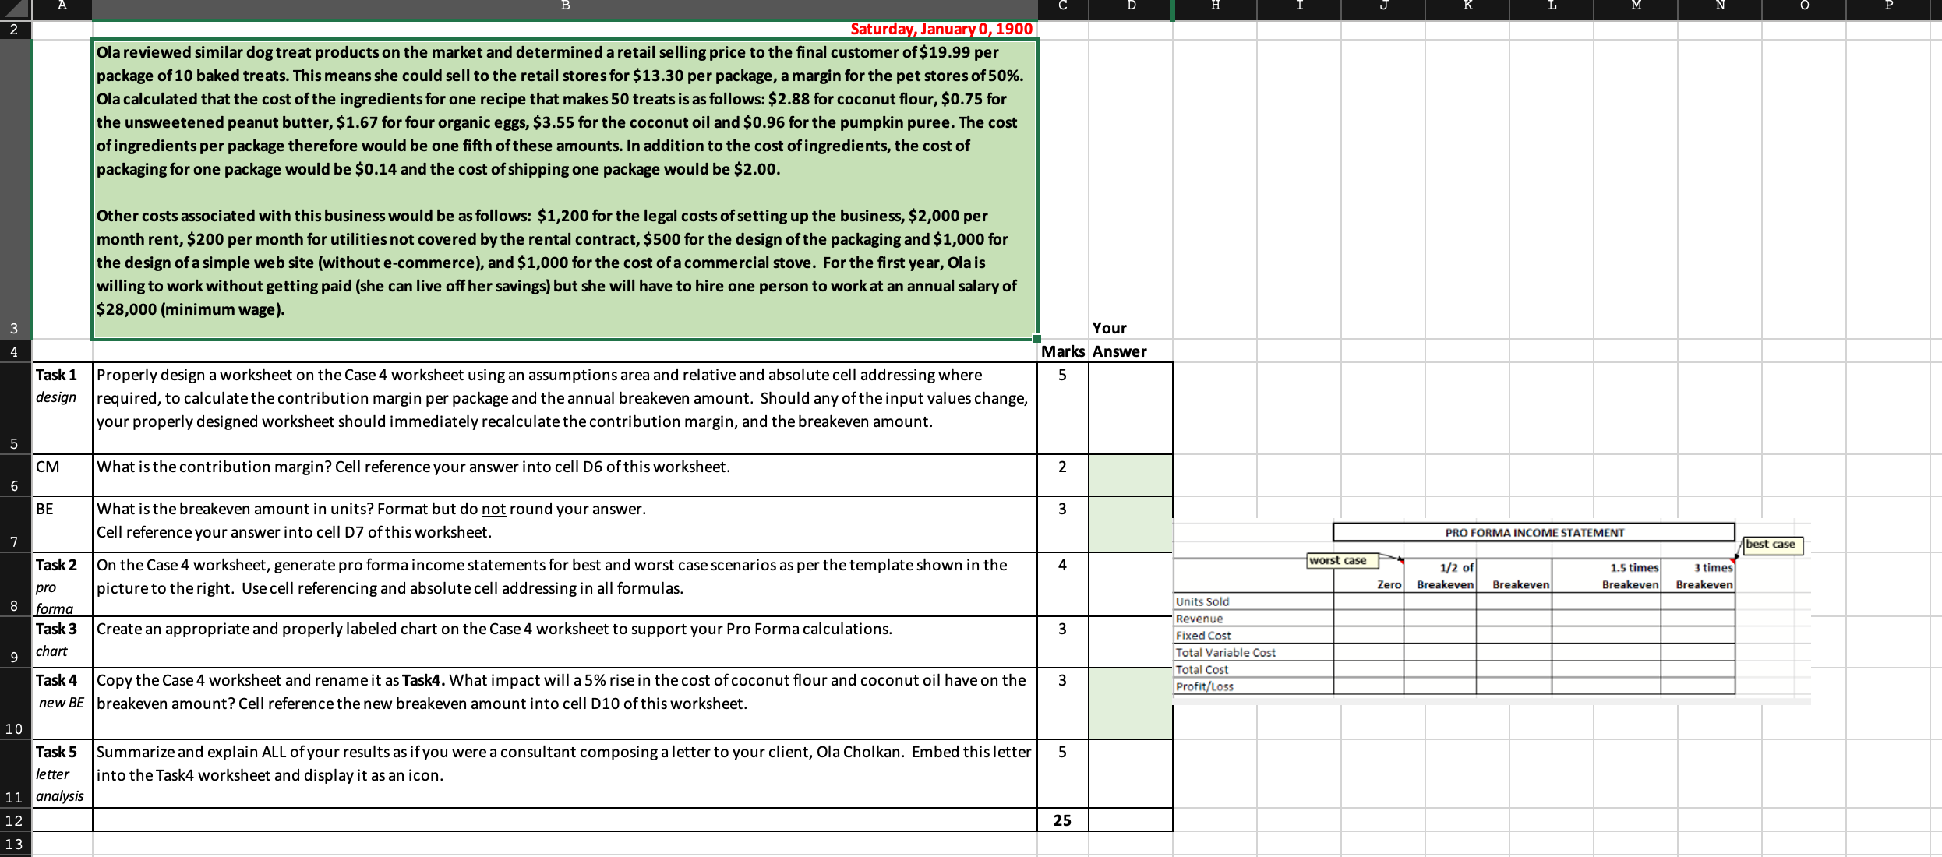Click the 'worst case' callout label
This screenshot has height=857, width=1942.
(x=1337, y=560)
